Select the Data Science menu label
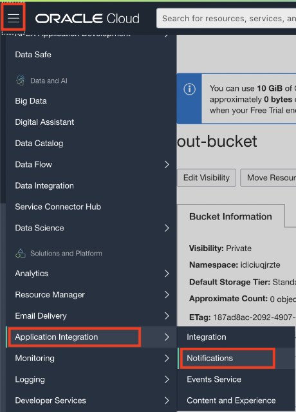Viewport: 296px width, 412px height. tap(39, 228)
